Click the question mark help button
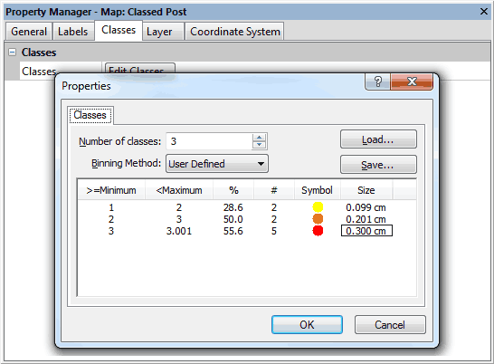The width and height of the screenshot is (494, 364). click(378, 82)
